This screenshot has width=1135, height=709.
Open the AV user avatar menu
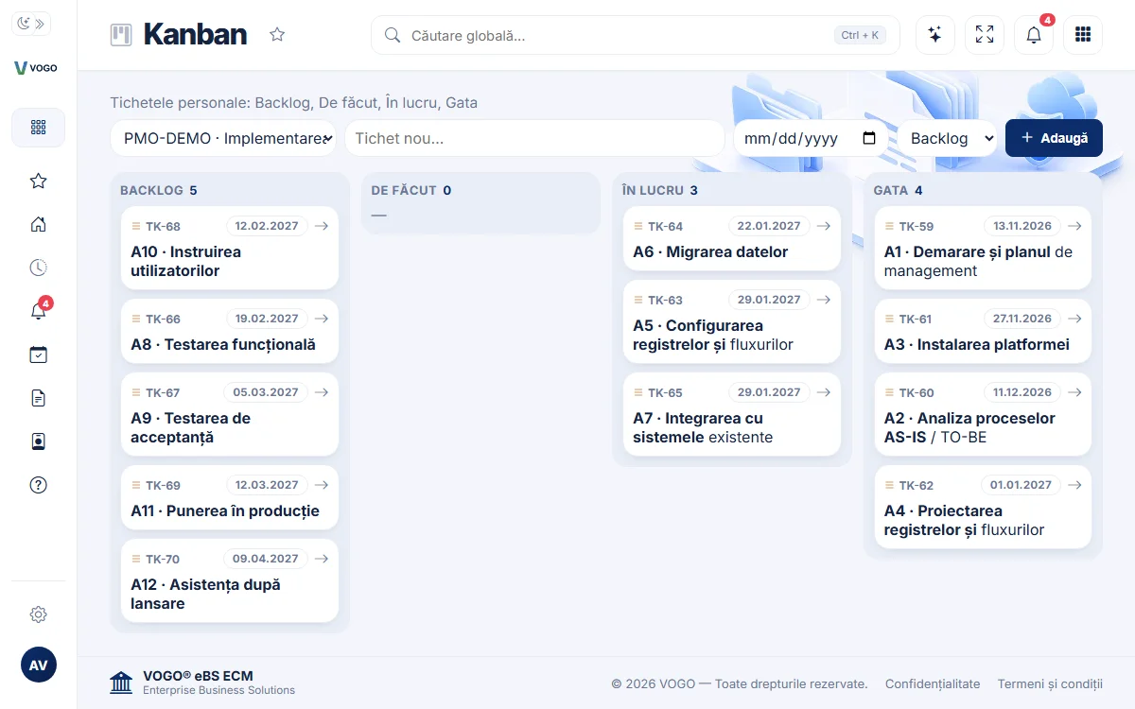point(38,665)
